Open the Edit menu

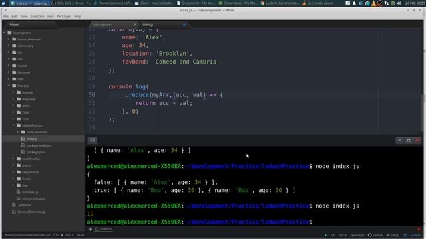click(15, 16)
